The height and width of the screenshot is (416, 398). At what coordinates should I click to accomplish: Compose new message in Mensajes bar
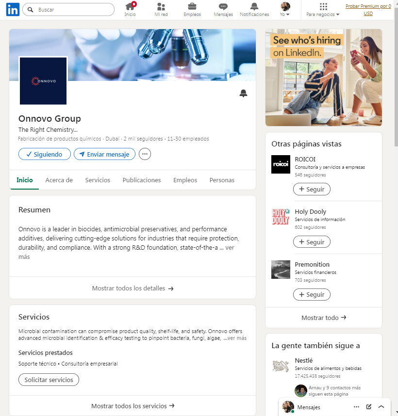point(369,407)
